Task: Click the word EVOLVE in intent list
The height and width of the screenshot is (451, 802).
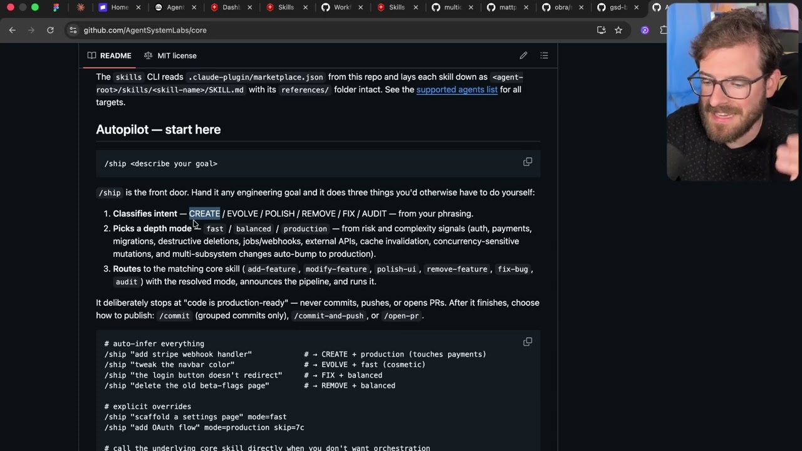Action: coord(242,214)
